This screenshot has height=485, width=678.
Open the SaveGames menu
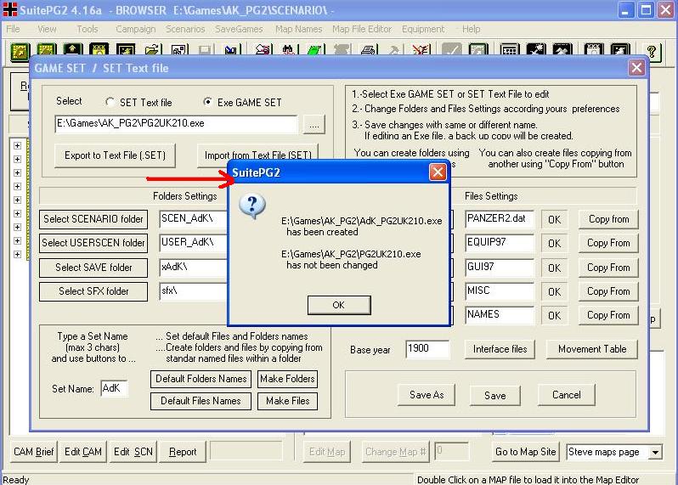[239, 29]
